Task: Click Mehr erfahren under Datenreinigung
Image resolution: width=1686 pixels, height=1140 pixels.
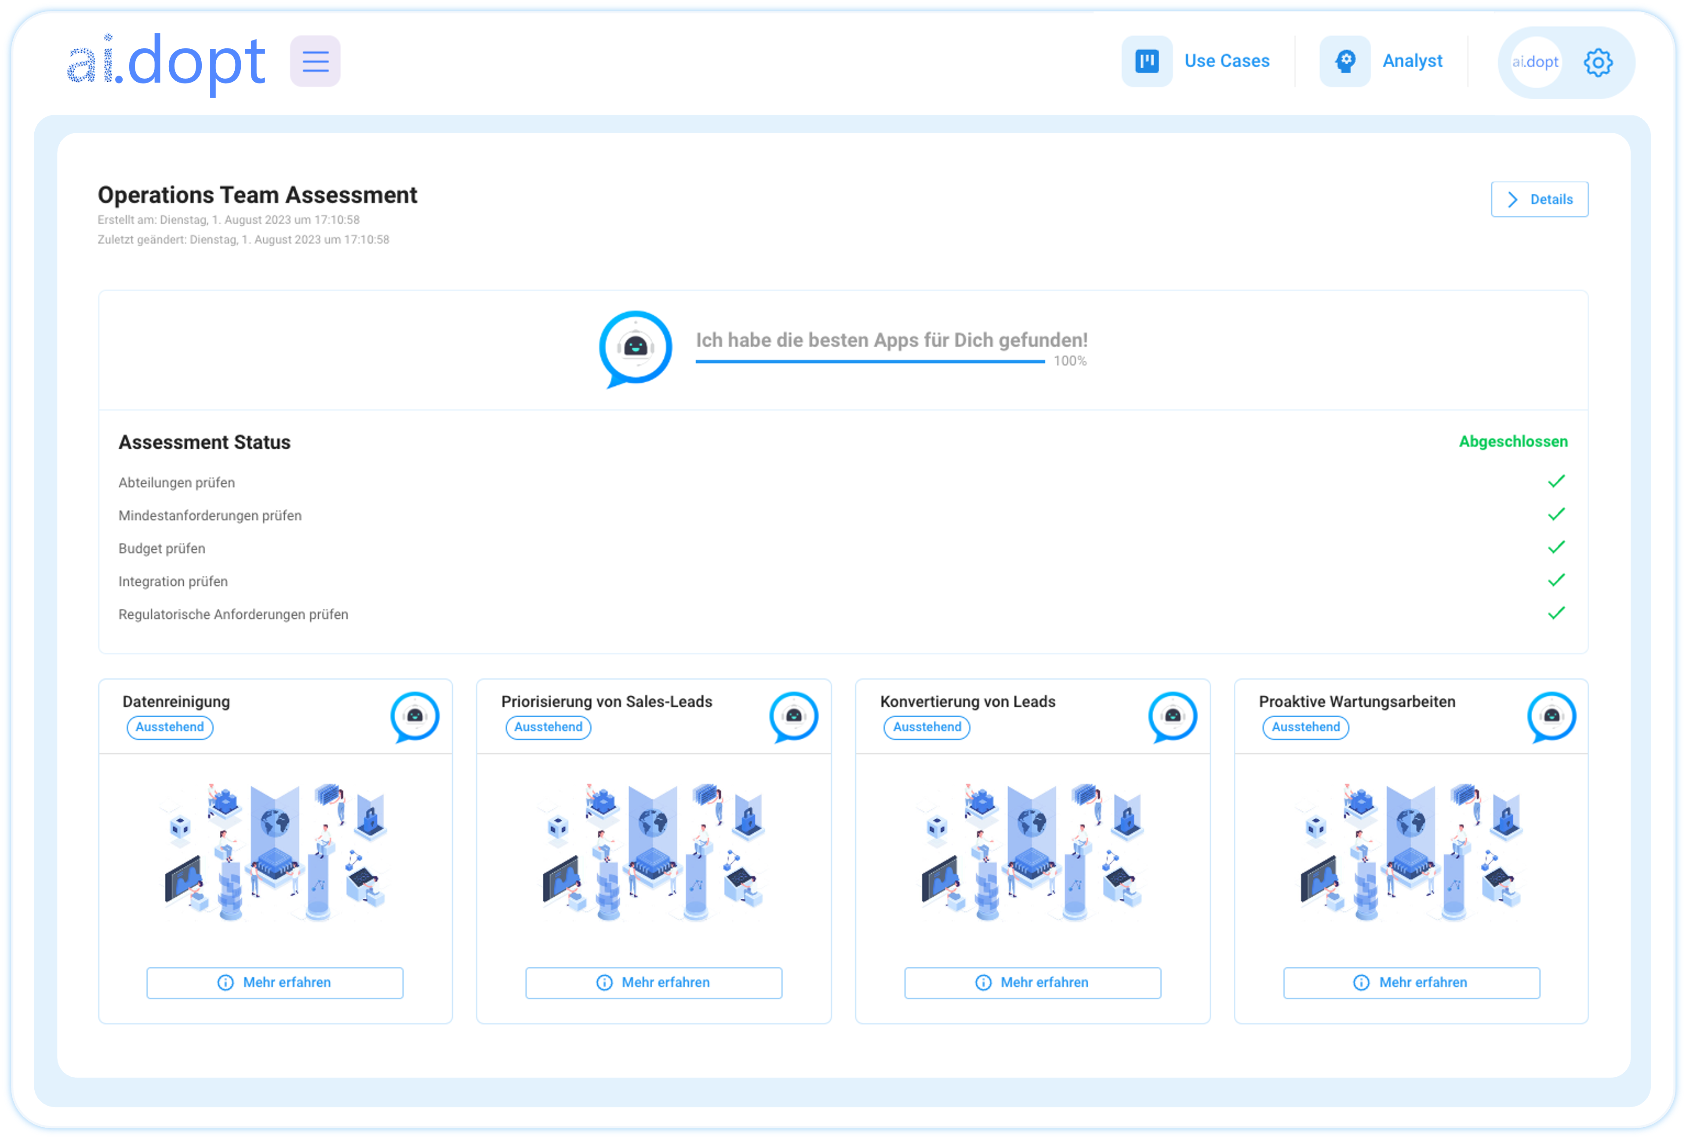Action: (274, 983)
